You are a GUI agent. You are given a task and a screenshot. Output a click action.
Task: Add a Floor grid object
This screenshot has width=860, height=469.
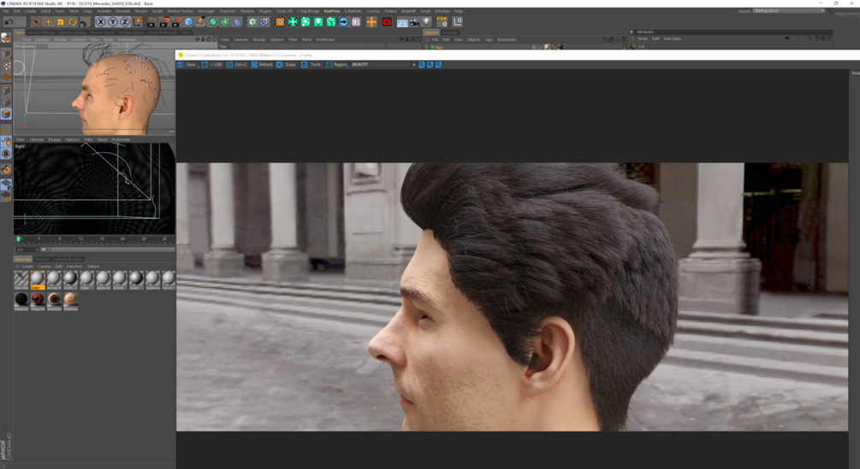(402, 22)
